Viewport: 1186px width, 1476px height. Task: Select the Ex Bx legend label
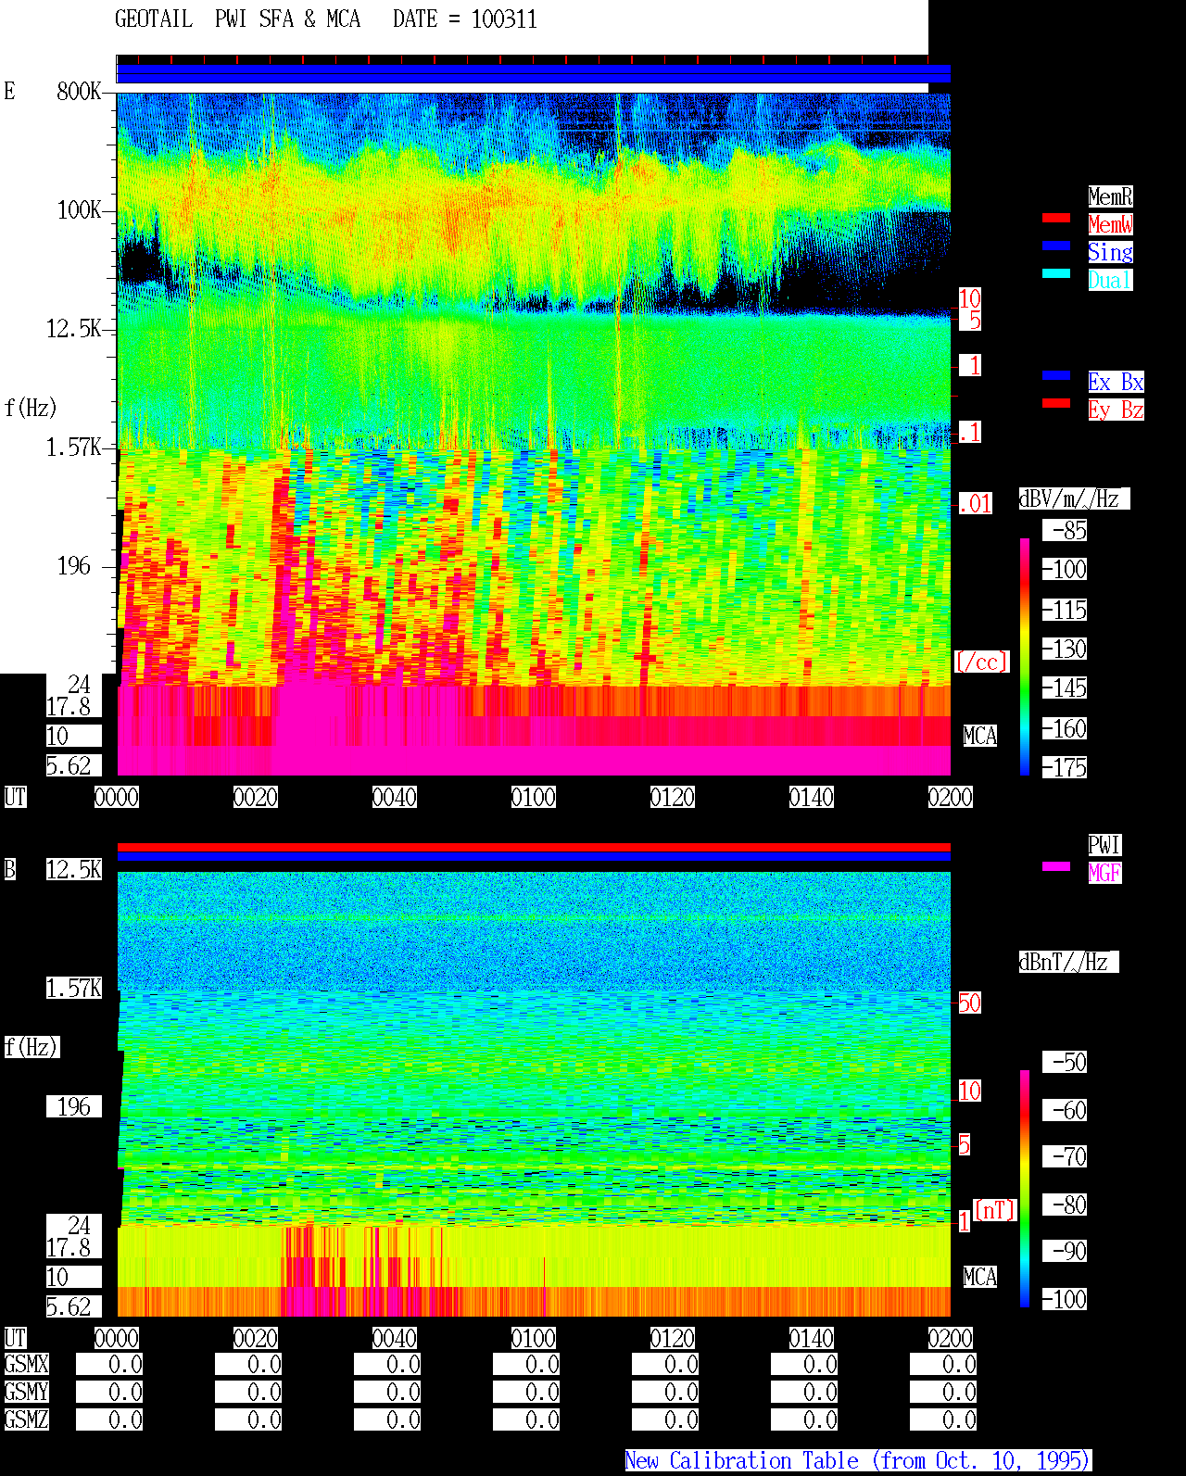pos(1116,382)
